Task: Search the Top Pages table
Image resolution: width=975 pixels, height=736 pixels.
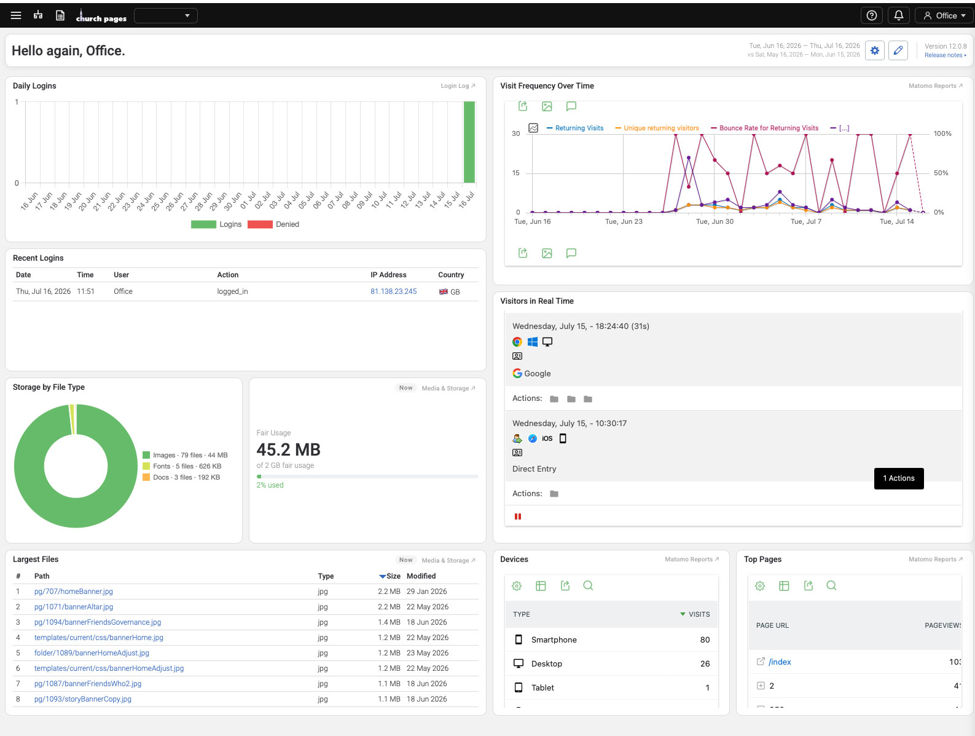Action: 831,585
